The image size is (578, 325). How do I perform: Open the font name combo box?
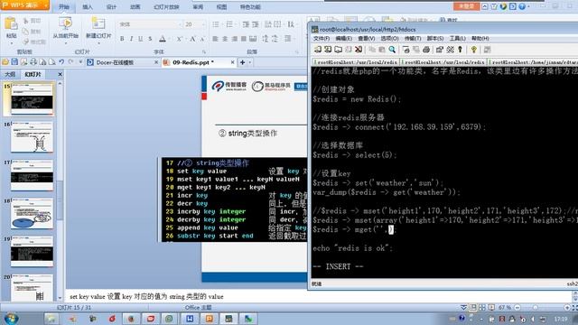tap(151, 24)
